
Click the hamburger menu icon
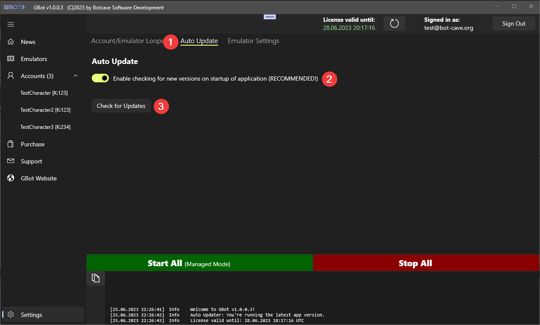pos(11,24)
